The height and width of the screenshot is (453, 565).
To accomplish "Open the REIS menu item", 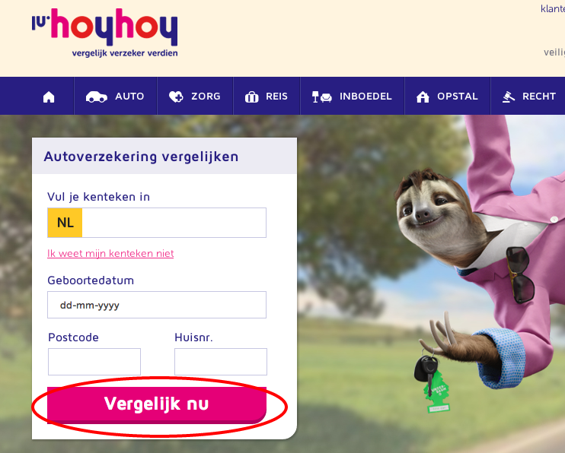I will click(267, 96).
